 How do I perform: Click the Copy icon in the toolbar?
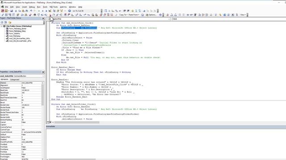[19, 11]
